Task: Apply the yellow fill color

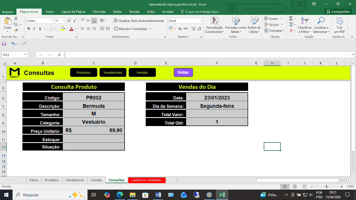Action: click(63, 29)
